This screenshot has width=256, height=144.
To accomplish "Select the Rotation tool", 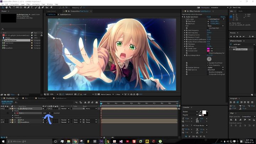I will click(14, 7).
